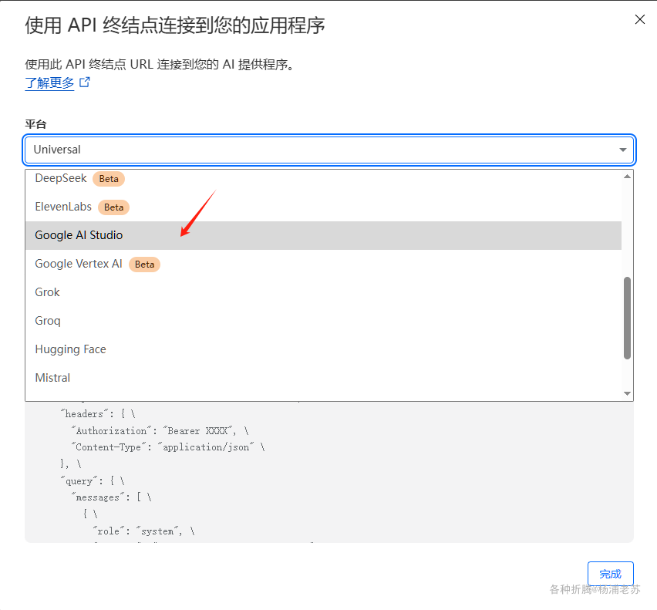Click the "messages": [ code line

111,497
